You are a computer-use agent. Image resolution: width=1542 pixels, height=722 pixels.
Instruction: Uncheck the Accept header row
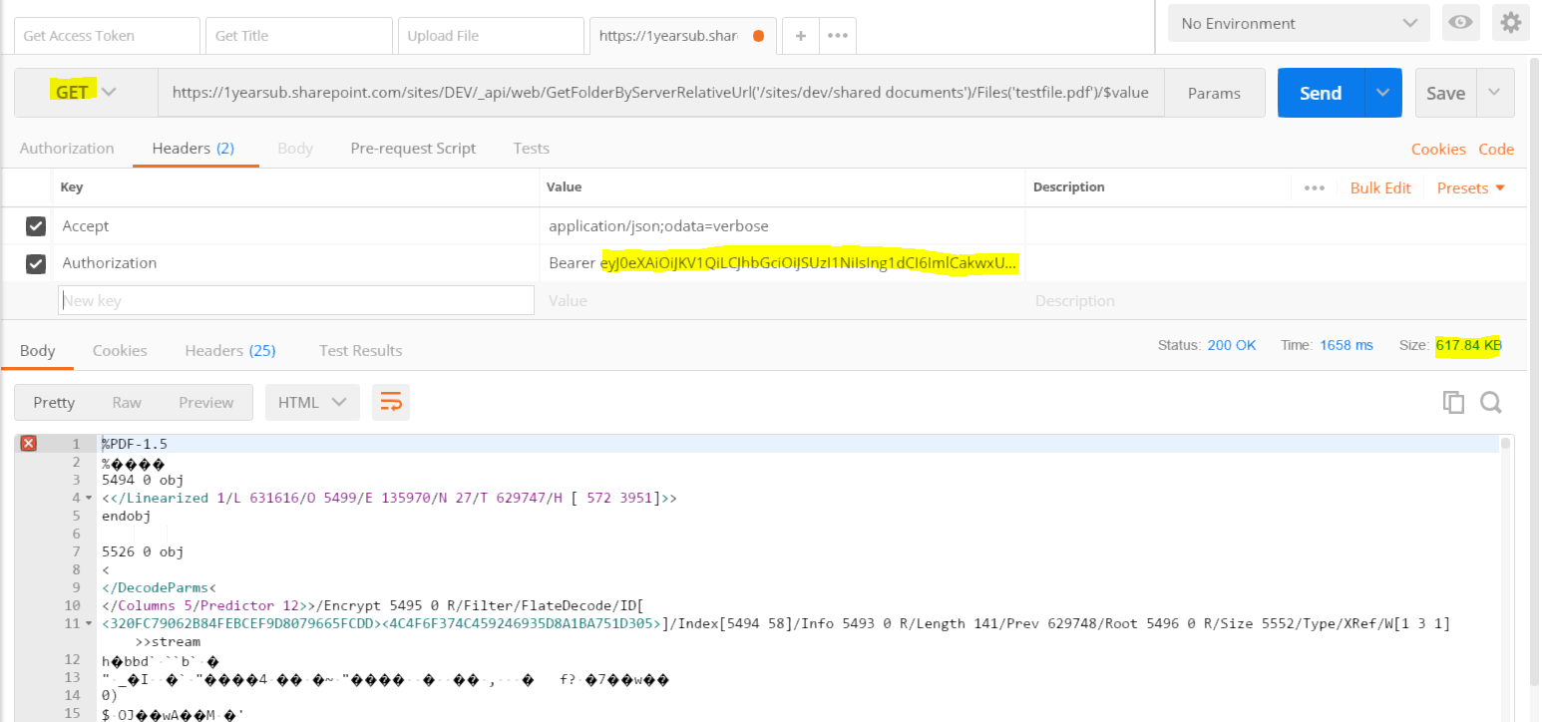click(36, 225)
